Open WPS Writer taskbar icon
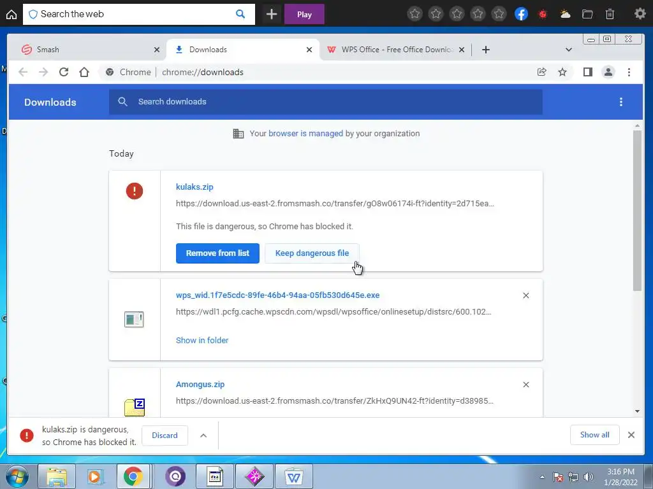 (x=293, y=476)
